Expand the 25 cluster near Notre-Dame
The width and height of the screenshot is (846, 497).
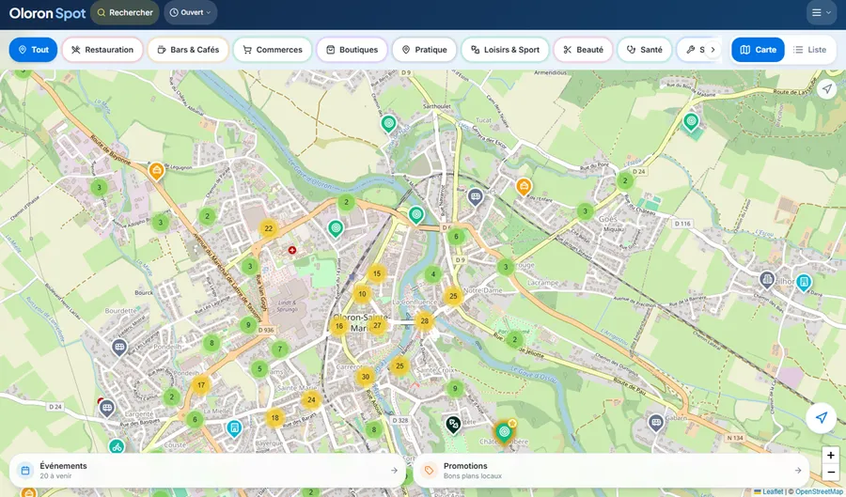[x=453, y=296]
